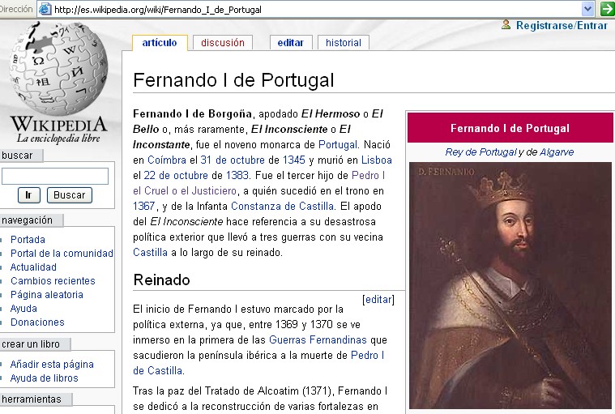This screenshot has width=615, height=414.
Task: Click the buscar panel label
Action: point(17,156)
